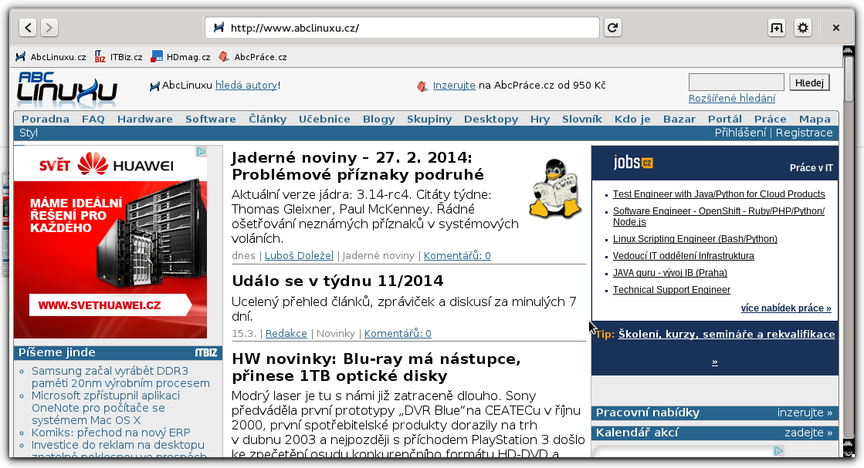The width and height of the screenshot is (864, 468).
Task: Open the Mapa menu item
Action: [815, 119]
